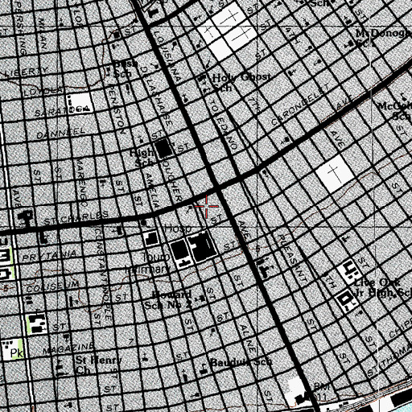Click the ST CHARLES street label
This screenshot has height=412, width=412.
[x=76, y=217]
